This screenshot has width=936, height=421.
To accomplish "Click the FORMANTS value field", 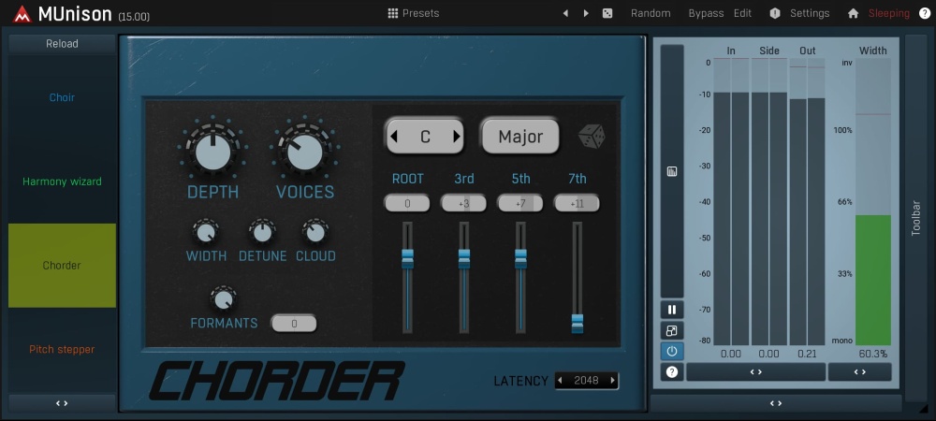I will click(294, 324).
